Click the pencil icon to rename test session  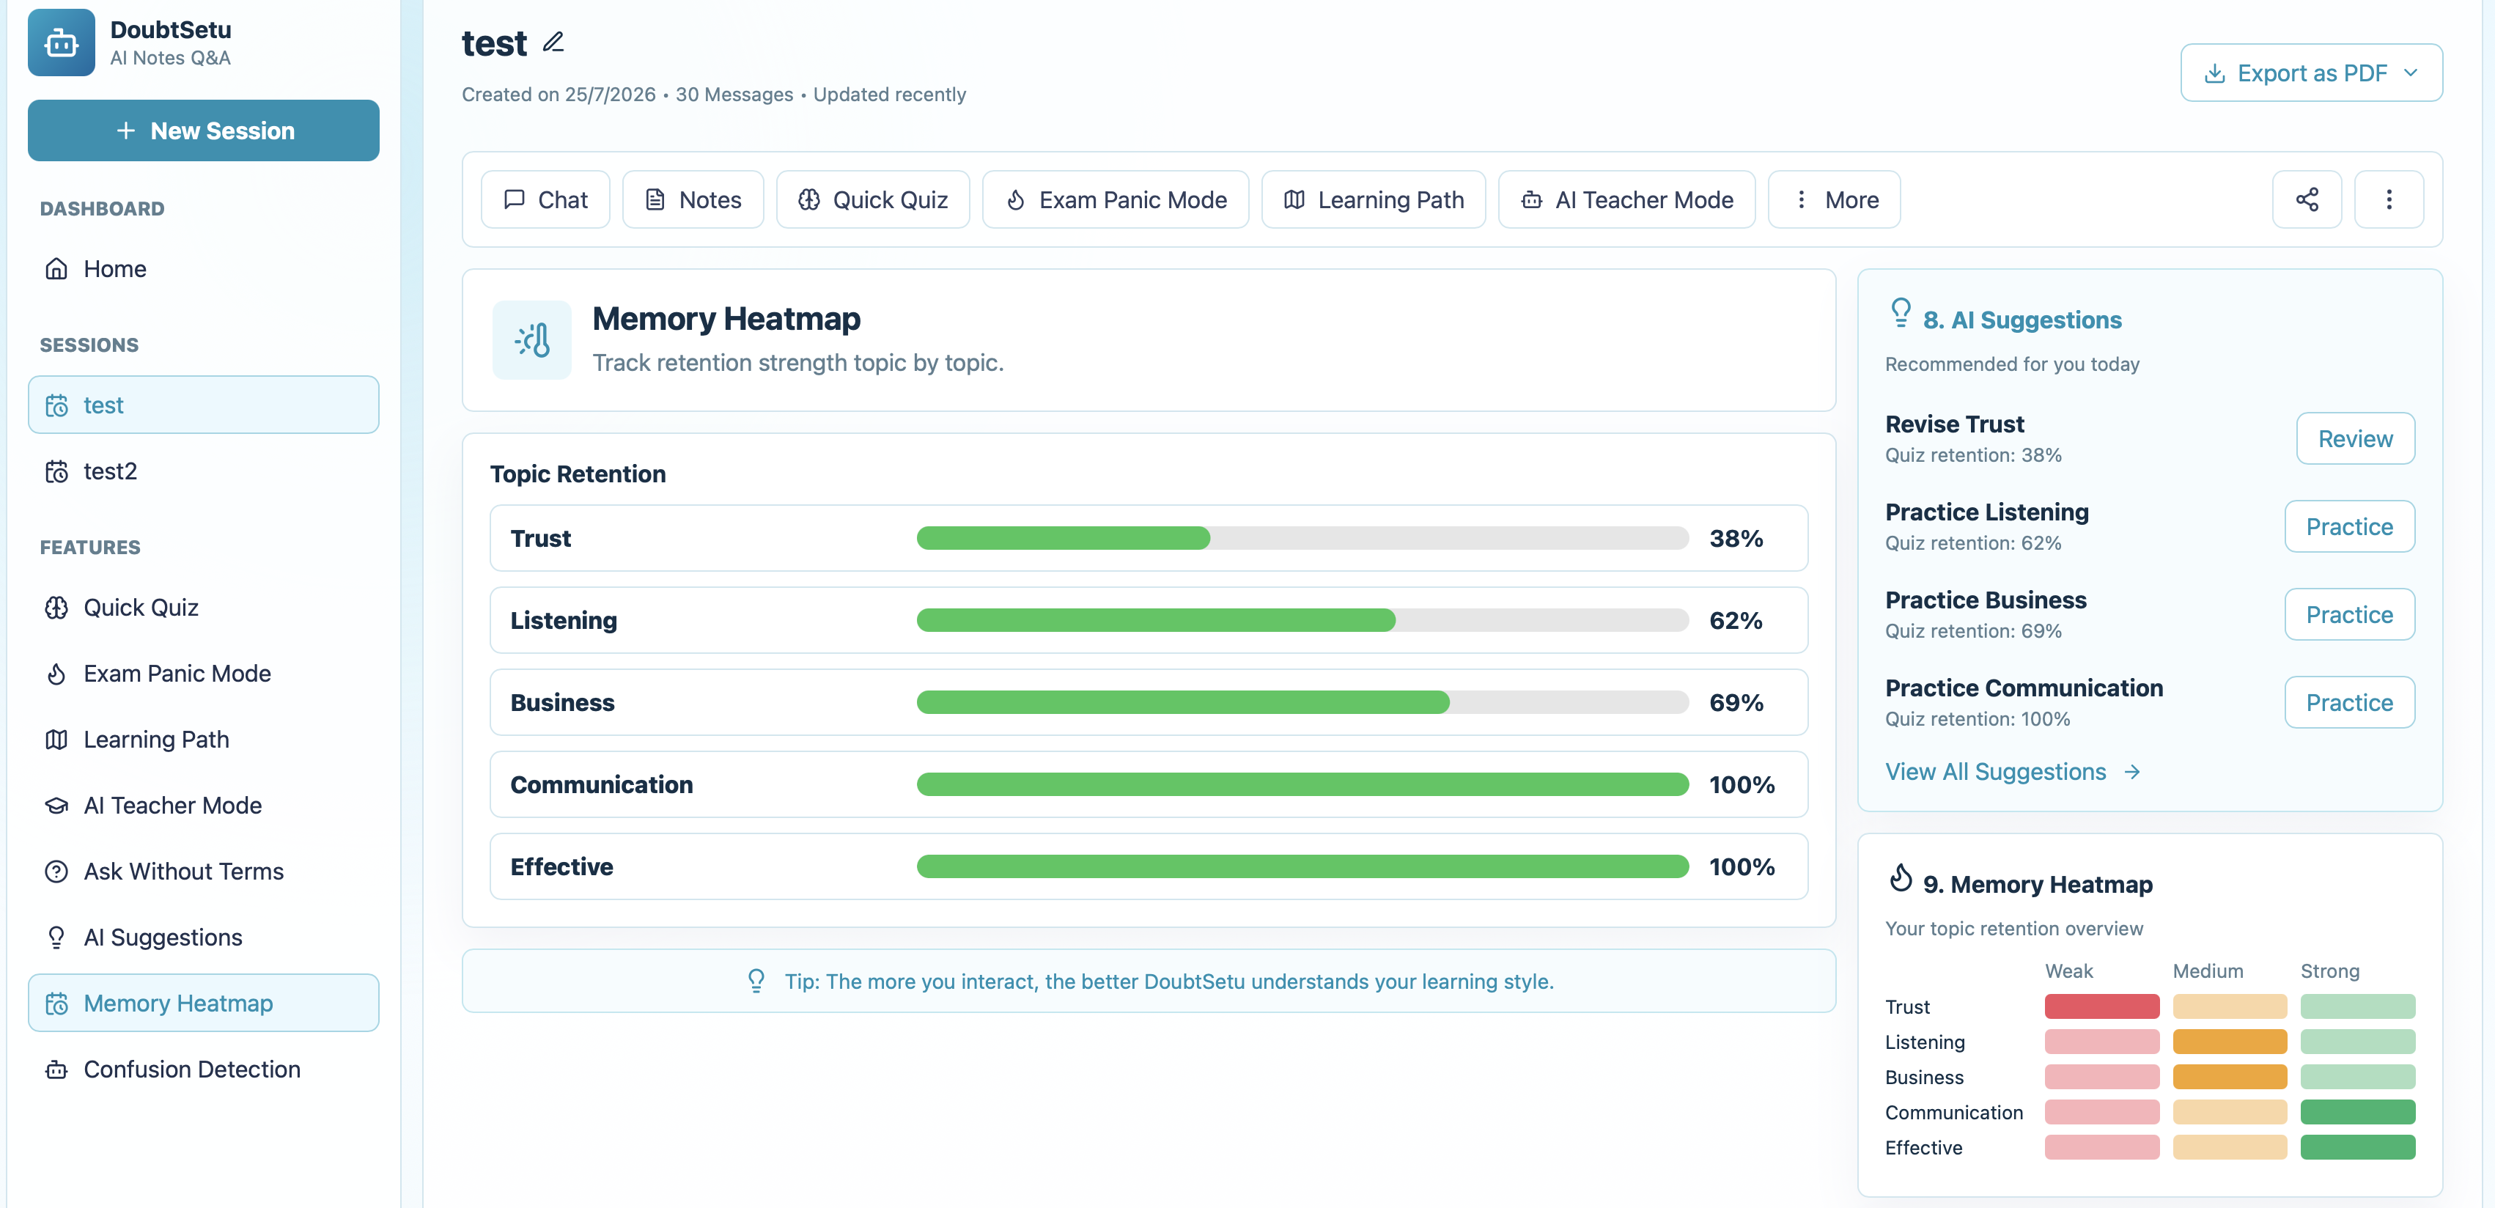pyautogui.click(x=553, y=42)
